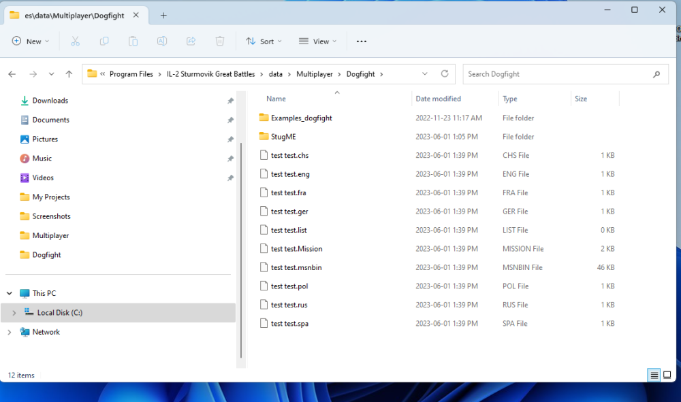The image size is (681, 402).
Task: Sort files by the Name column header
Action: [x=276, y=99]
